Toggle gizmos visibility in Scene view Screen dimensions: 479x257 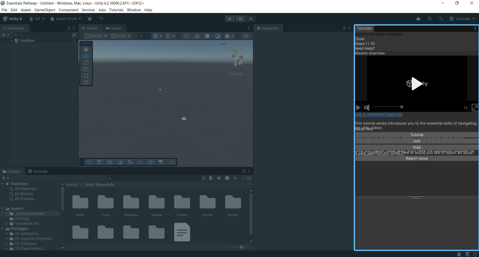click(x=246, y=36)
